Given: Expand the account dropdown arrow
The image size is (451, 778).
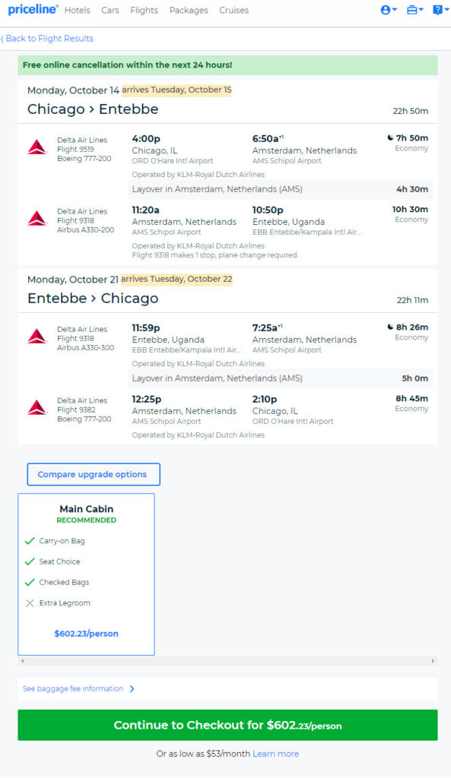Looking at the screenshot, I should point(395,10).
